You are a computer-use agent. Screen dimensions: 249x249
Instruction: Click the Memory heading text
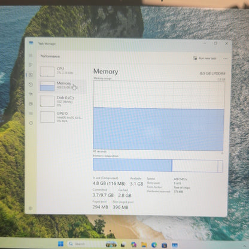[106, 71]
